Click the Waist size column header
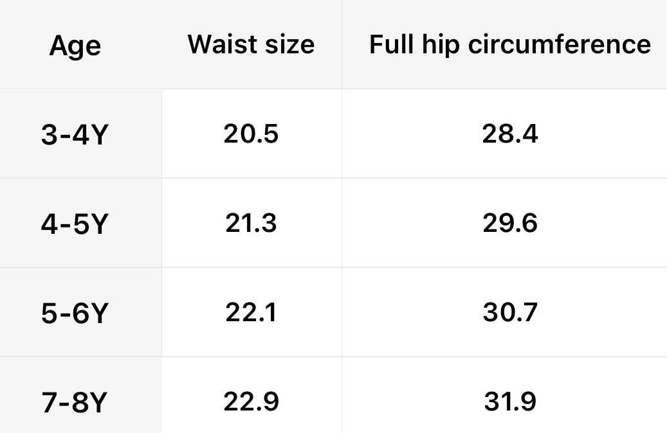The height and width of the screenshot is (433, 667). click(251, 44)
